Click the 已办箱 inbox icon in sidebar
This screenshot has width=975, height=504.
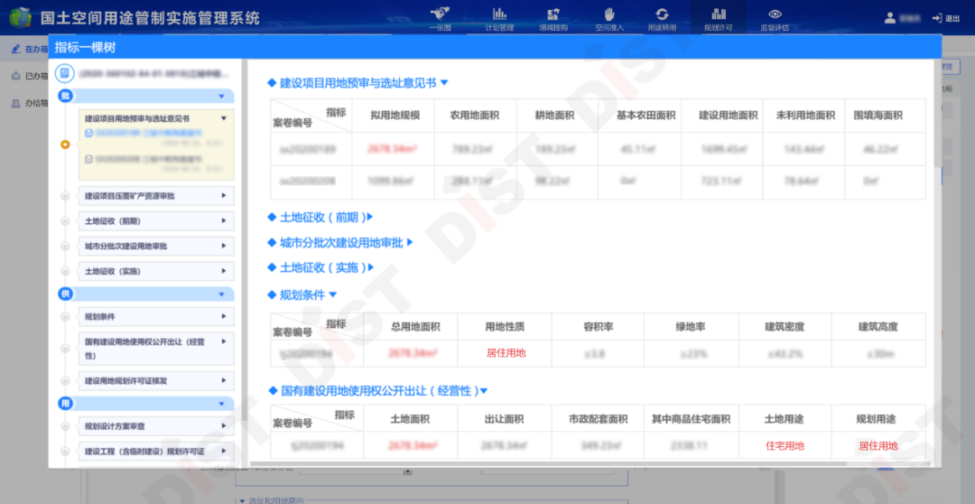16,76
